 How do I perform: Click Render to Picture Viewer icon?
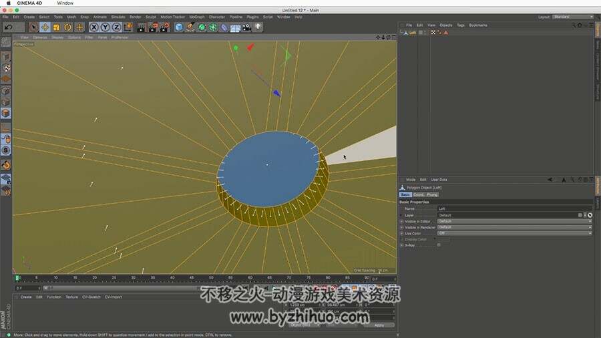click(153, 27)
